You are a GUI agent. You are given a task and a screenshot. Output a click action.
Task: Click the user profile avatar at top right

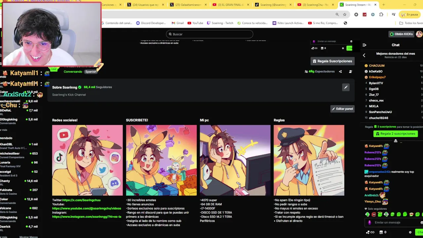coord(419,34)
